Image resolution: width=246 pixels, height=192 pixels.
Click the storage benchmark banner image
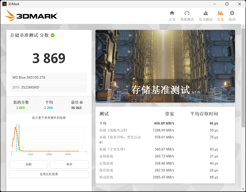165,66
